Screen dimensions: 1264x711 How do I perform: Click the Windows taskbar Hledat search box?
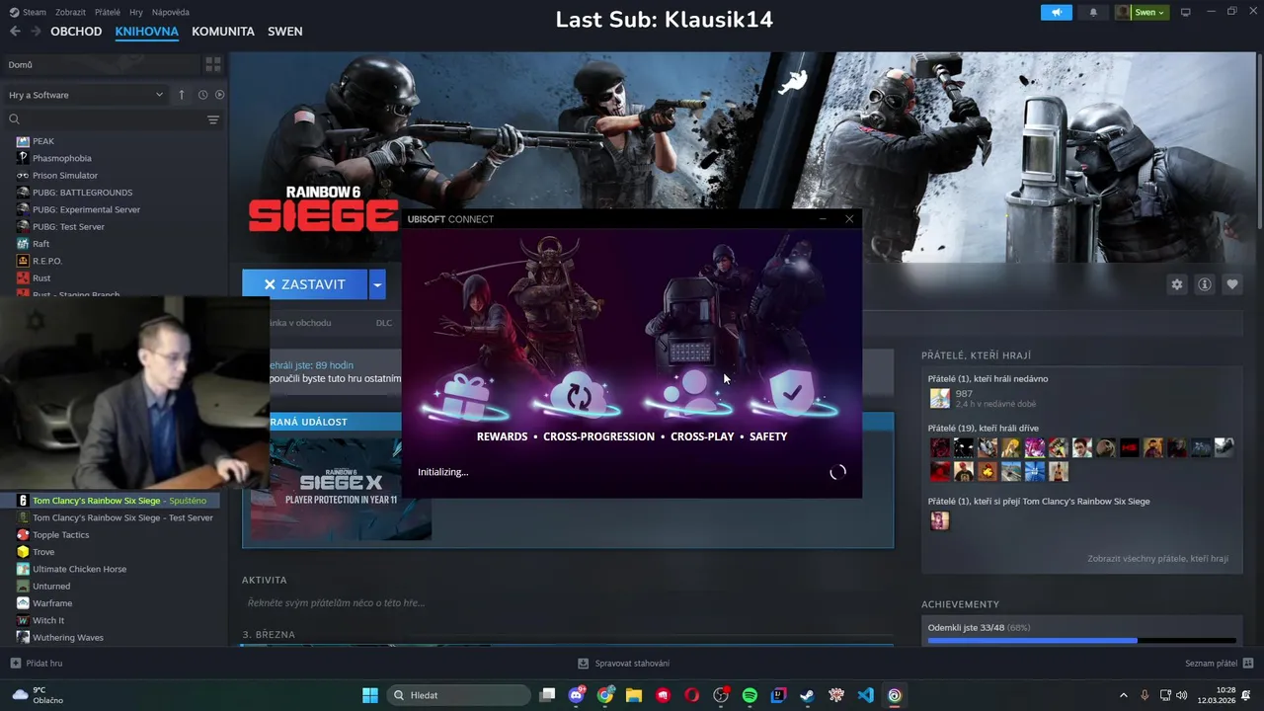[459, 695]
